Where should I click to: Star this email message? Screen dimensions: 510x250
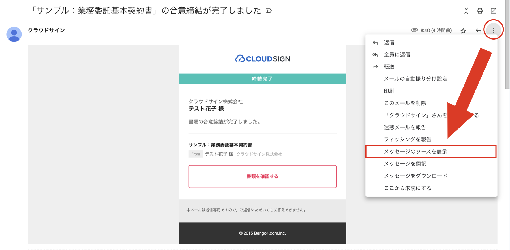pos(463,31)
